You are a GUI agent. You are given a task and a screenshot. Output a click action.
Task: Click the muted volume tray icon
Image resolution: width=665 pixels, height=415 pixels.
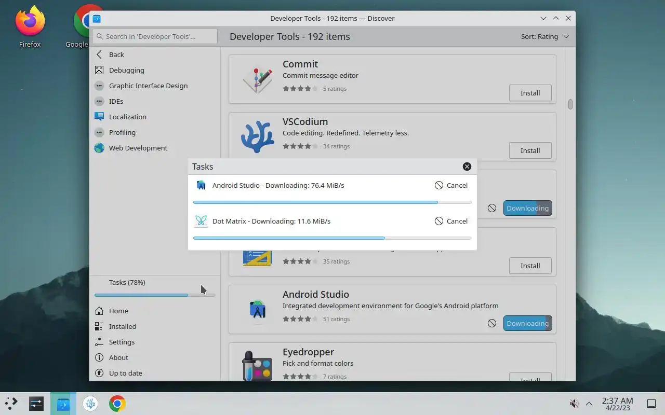[575, 404]
